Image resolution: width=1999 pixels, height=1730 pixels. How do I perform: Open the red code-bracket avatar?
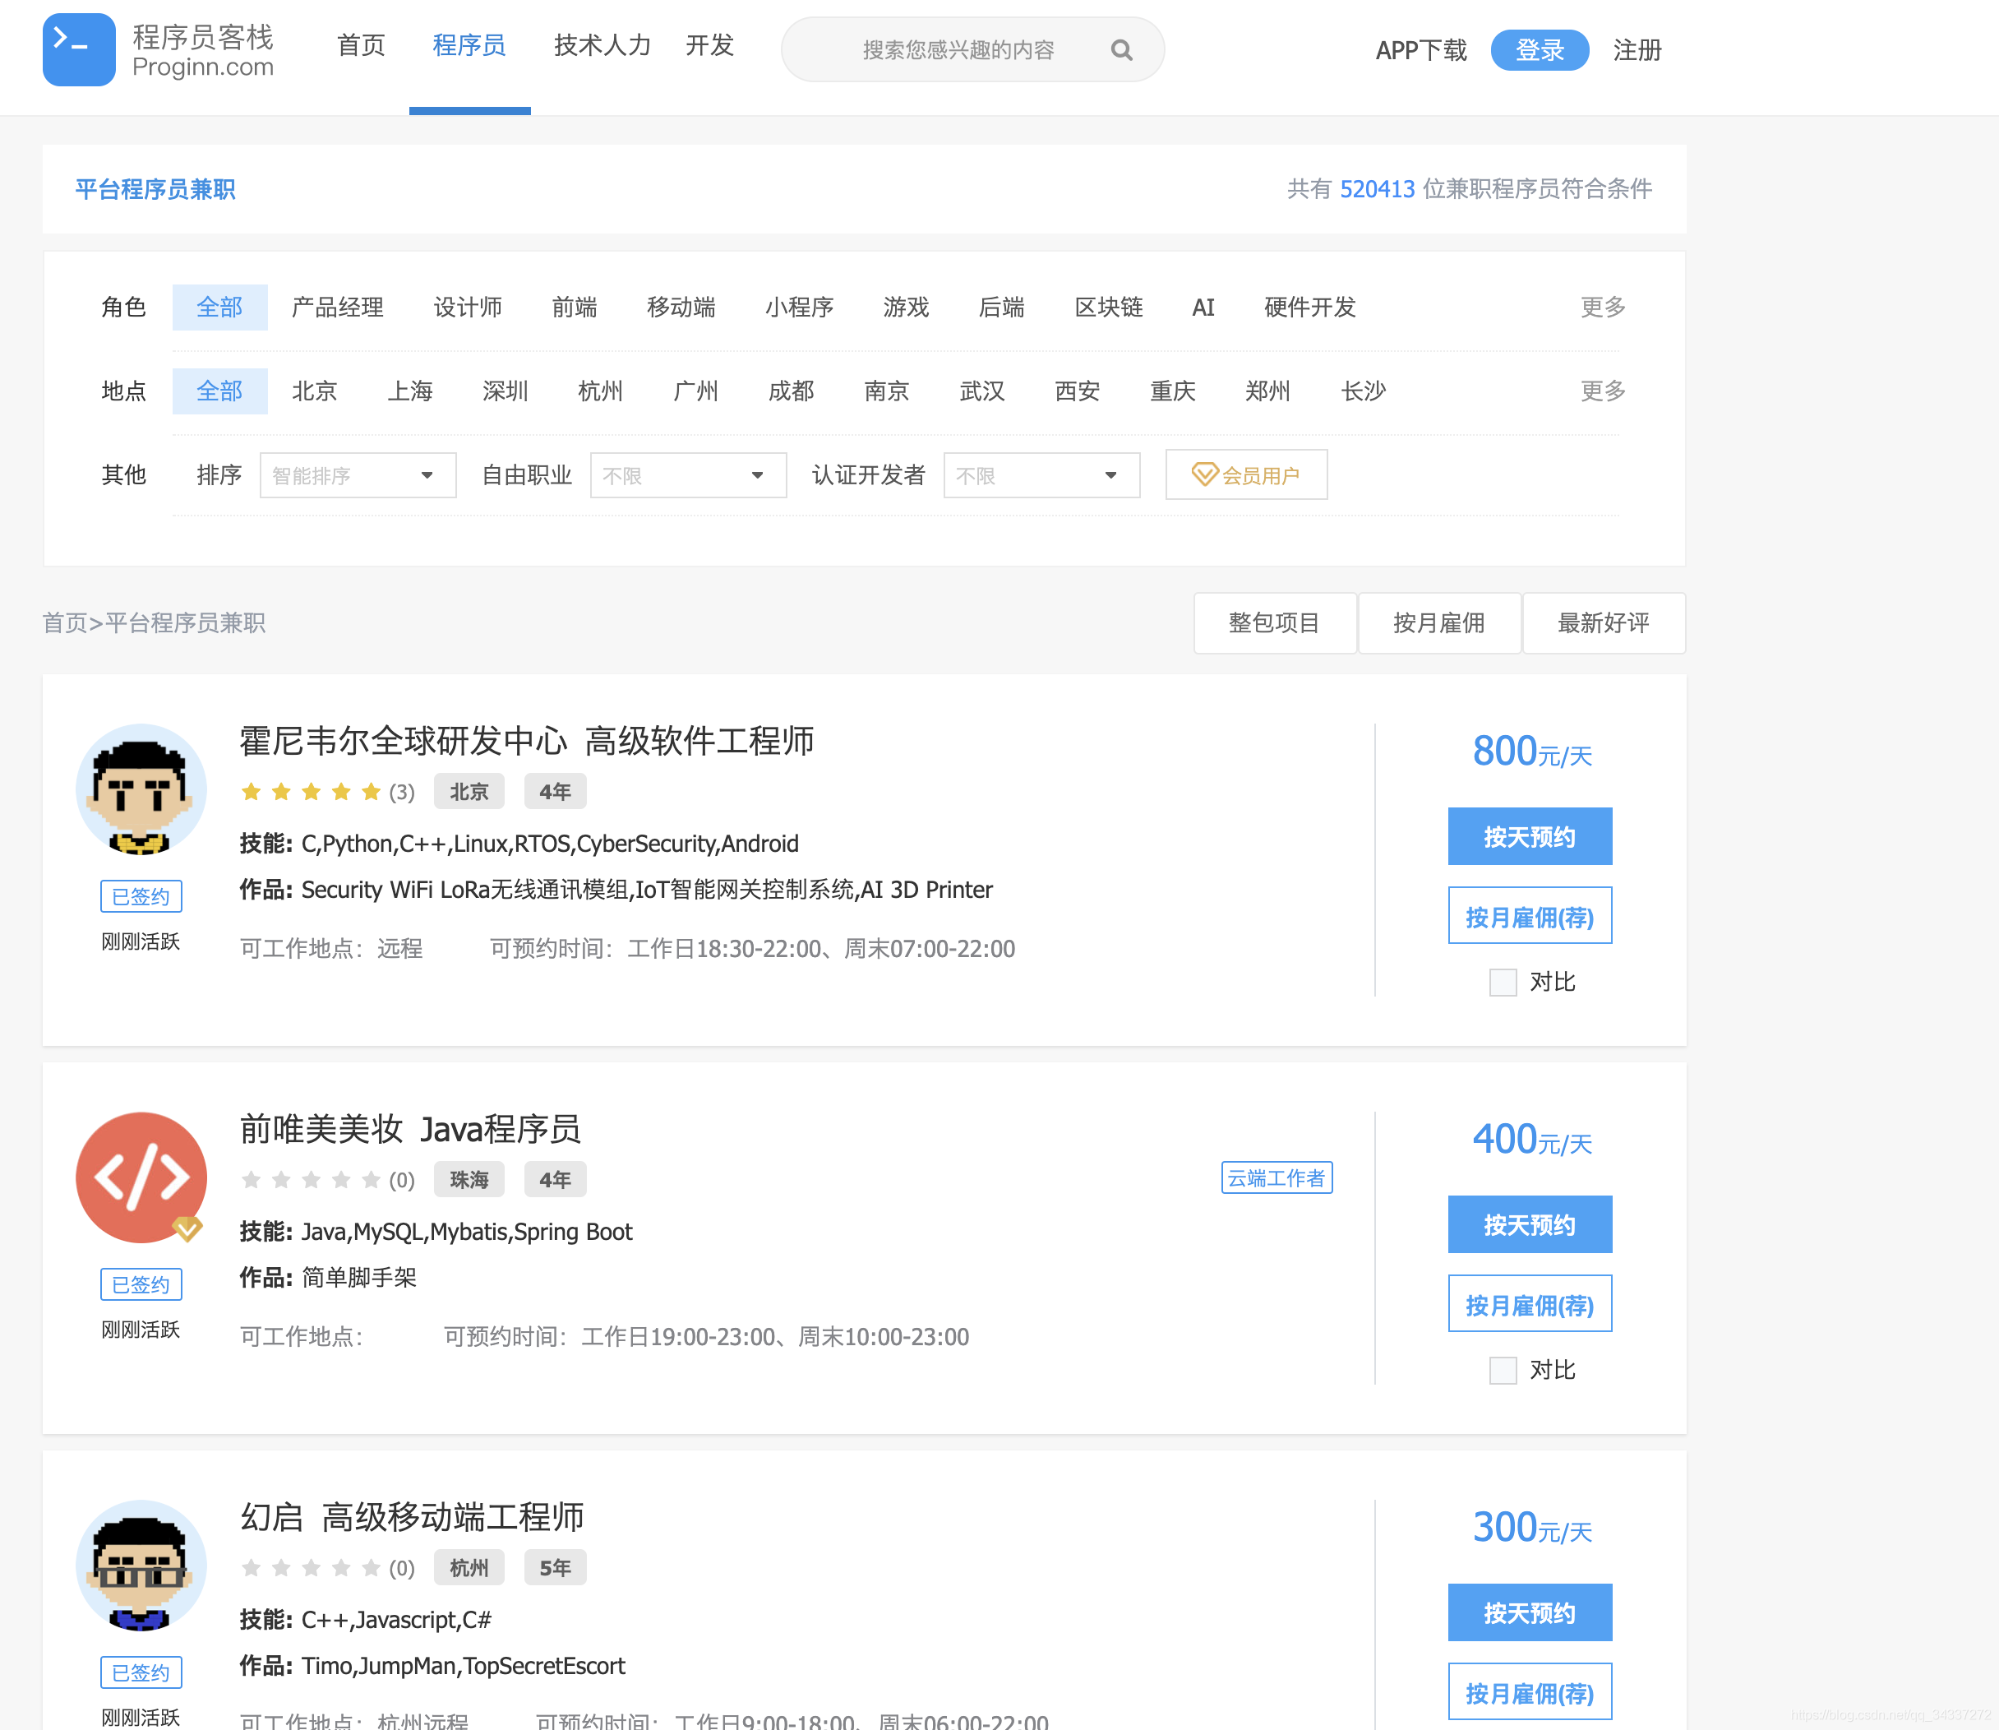click(141, 1177)
